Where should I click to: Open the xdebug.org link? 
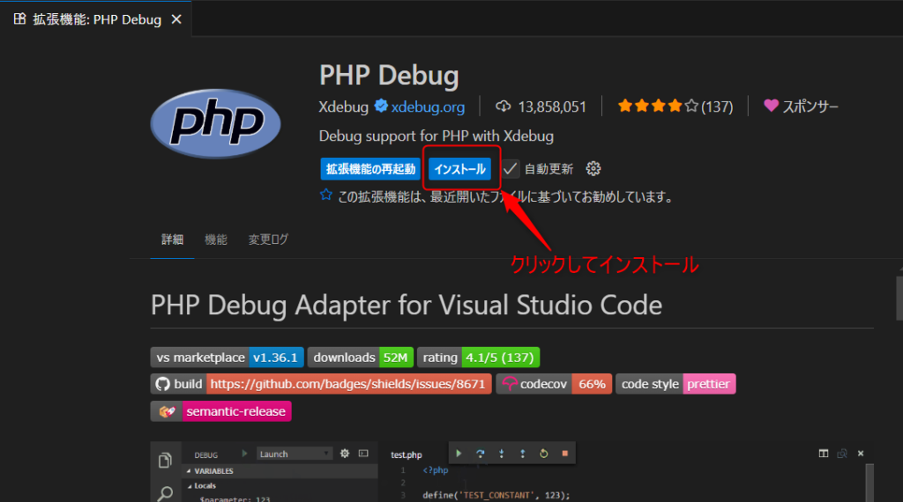428,107
